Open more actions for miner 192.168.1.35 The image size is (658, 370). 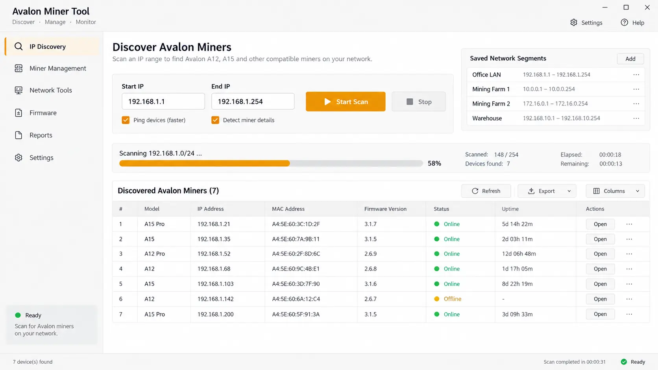(629, 239)
